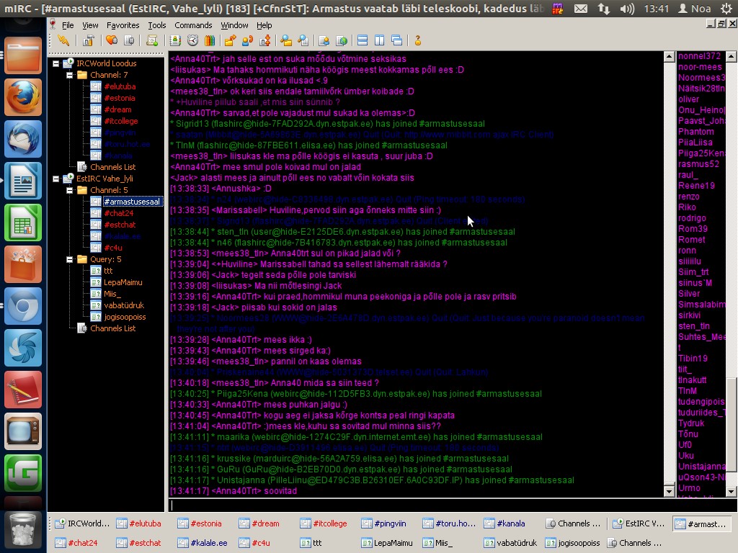Image resolution: width=738 pixels, height=553 pixels.
Task: Click the volume icon in the top panel
Action: click(627, 9)
